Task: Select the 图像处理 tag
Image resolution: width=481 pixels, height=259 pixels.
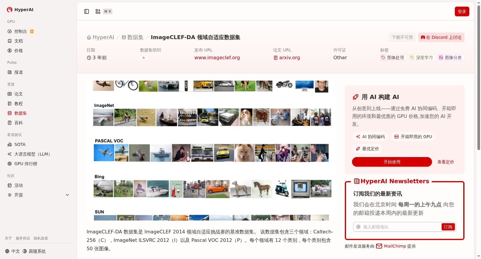Action: tap(394, 57)
